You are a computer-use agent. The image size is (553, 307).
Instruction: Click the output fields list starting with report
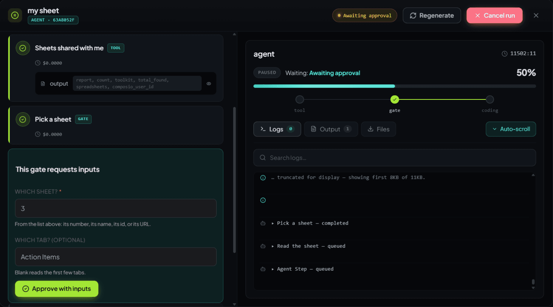[x=137, y=84]
